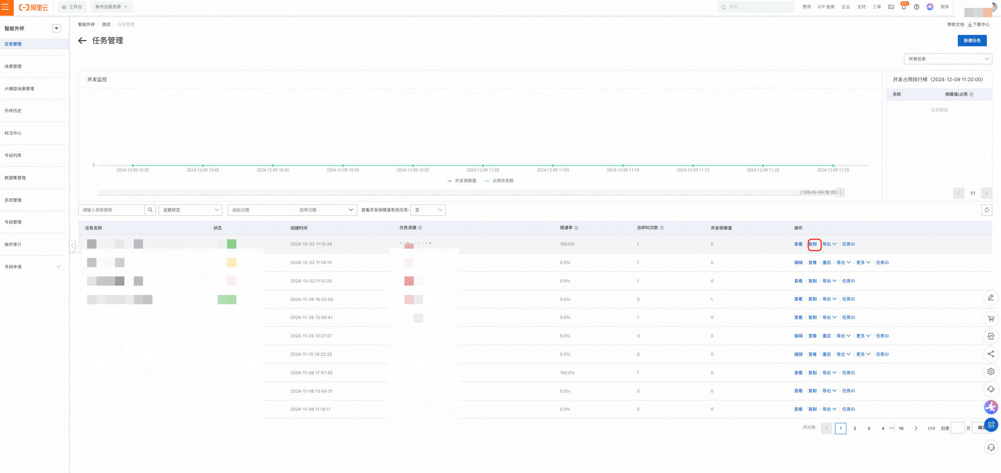Image resolution: width=1001 pixels, height=473 pixels.
Task: Open the colorful AI assistant icon in header
Action: tap(930, 7)
